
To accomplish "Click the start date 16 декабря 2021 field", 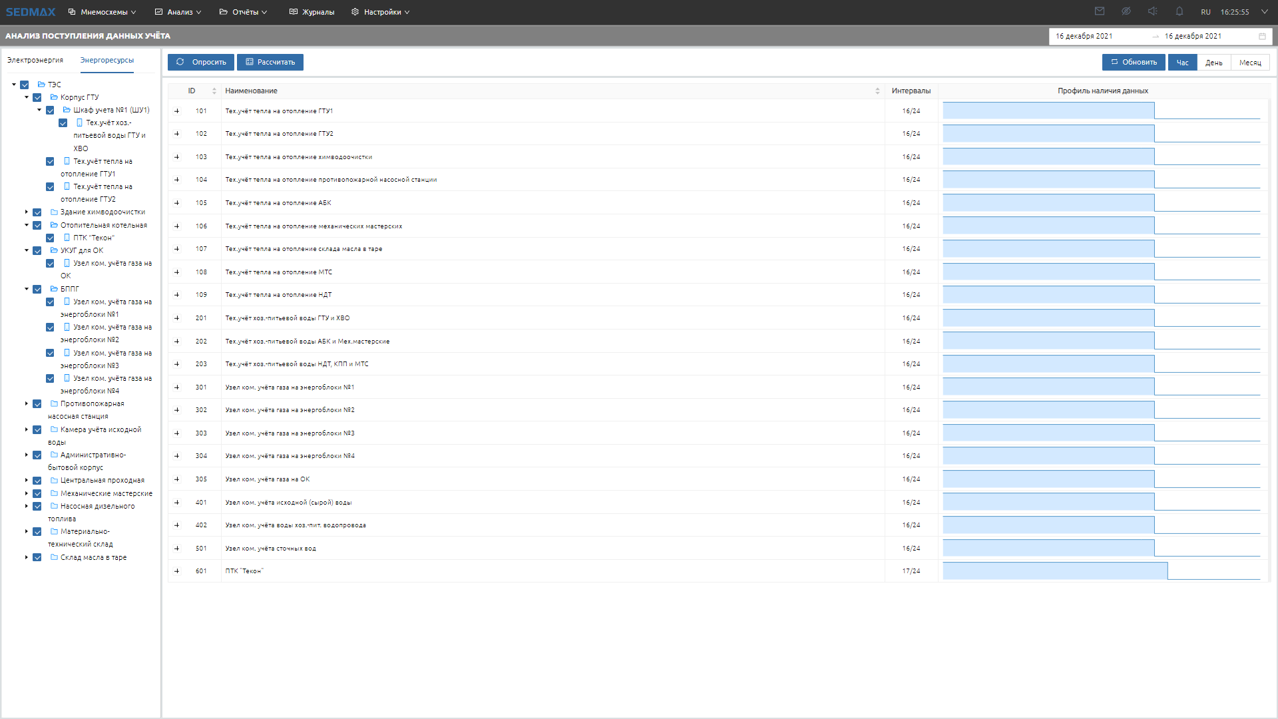I will 1084,36.
